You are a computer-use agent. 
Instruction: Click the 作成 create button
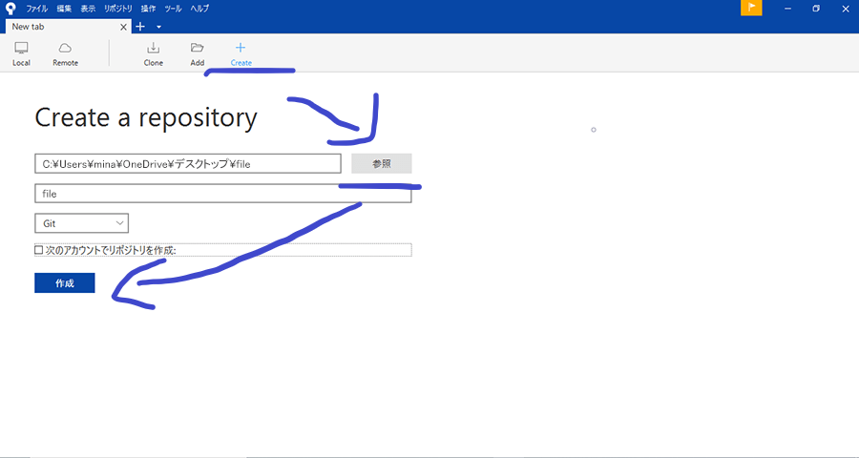pos(64,283)
